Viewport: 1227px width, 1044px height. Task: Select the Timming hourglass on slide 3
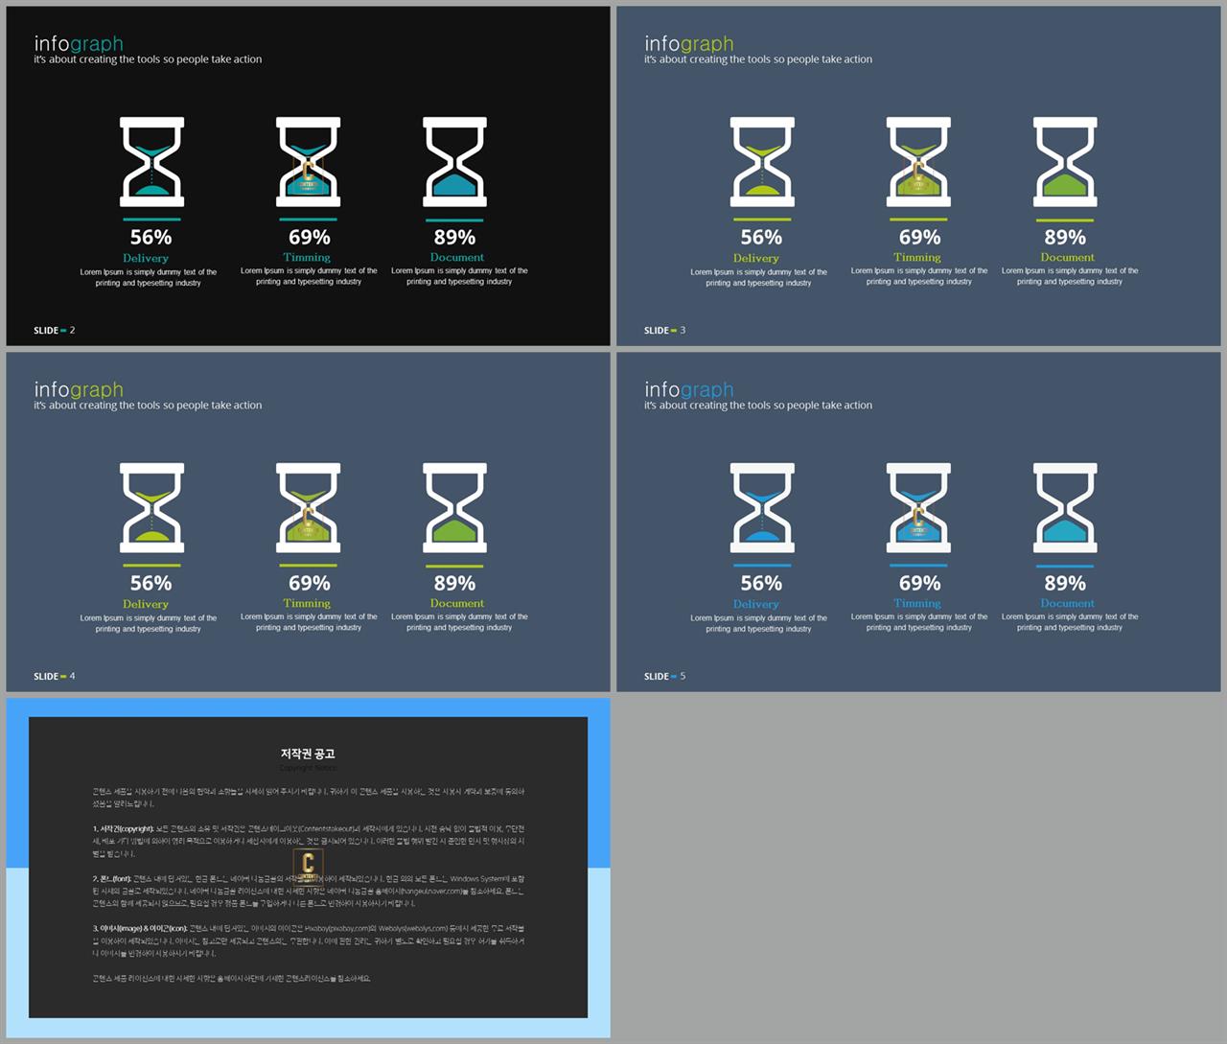pos(918,162)
